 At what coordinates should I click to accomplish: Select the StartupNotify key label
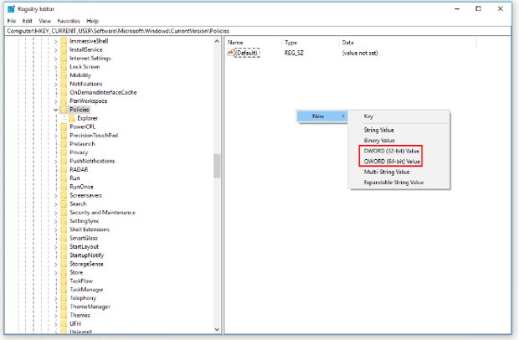(x=86, y=255)
